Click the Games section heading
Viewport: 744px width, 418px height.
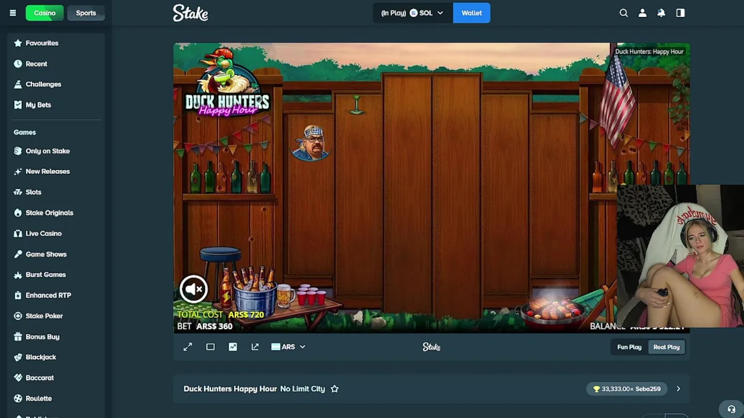tap(24, 132)
